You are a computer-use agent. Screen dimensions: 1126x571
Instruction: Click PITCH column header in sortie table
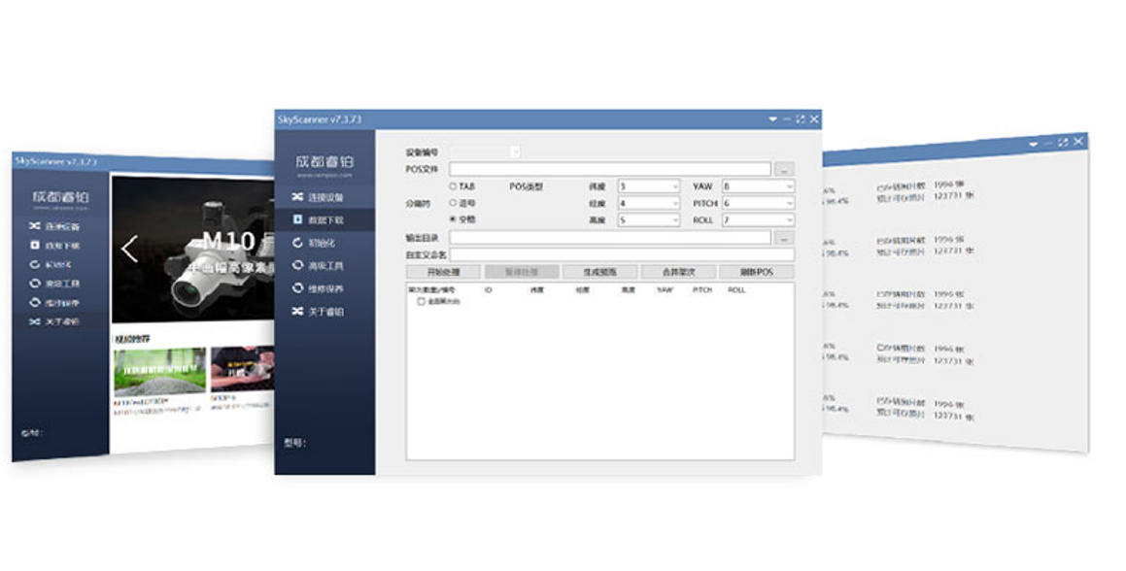pyautogui.click(x=702, y=290)
